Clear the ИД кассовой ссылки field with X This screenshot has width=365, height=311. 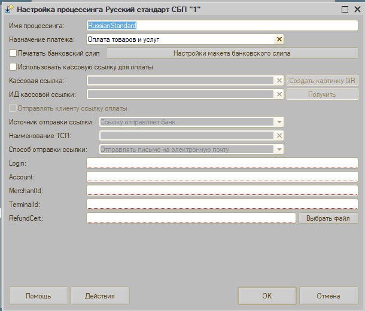tap(279, 94)
